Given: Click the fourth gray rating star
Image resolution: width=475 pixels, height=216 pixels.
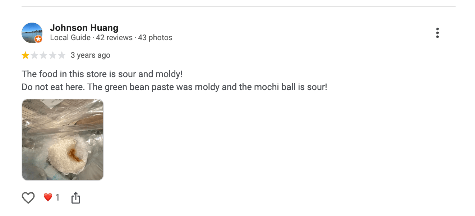Looking at the screenshot, I should [52, 55].
